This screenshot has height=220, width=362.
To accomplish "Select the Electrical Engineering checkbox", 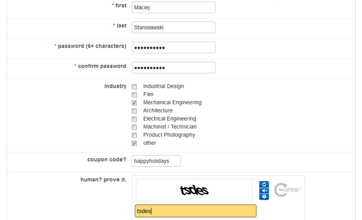I will point(134,119).
